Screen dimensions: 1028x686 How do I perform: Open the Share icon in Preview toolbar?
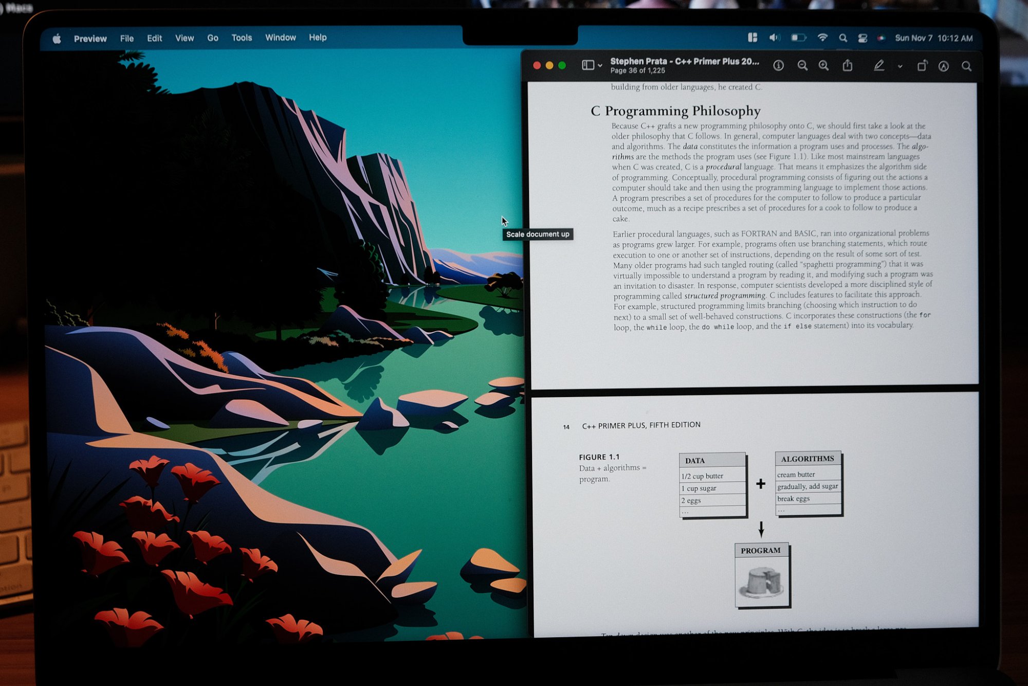tap(848, 66)
